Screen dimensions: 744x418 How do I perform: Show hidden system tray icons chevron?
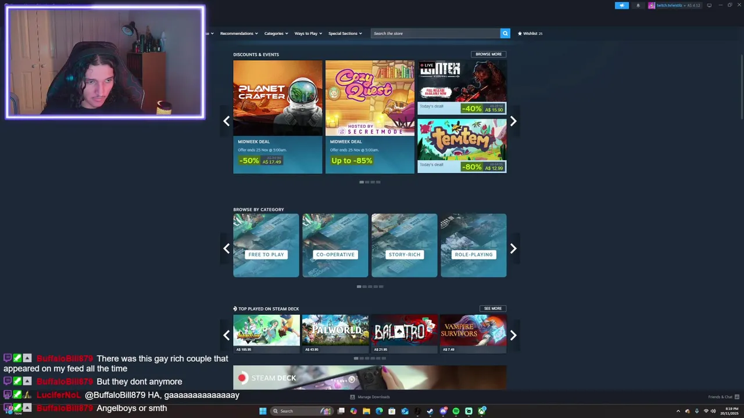[678, 411]
